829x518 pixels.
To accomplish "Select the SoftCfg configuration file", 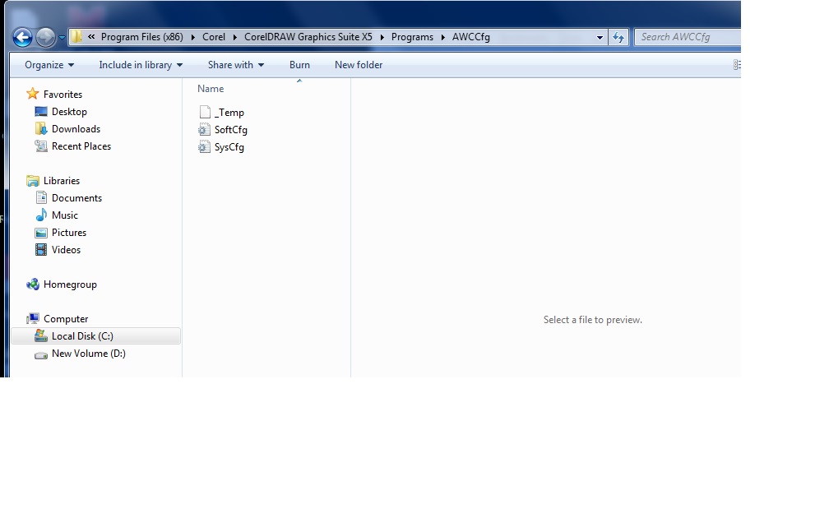I will (x=230, y=130).
